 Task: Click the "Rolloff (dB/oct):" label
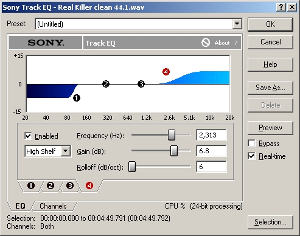coord(100,167)
